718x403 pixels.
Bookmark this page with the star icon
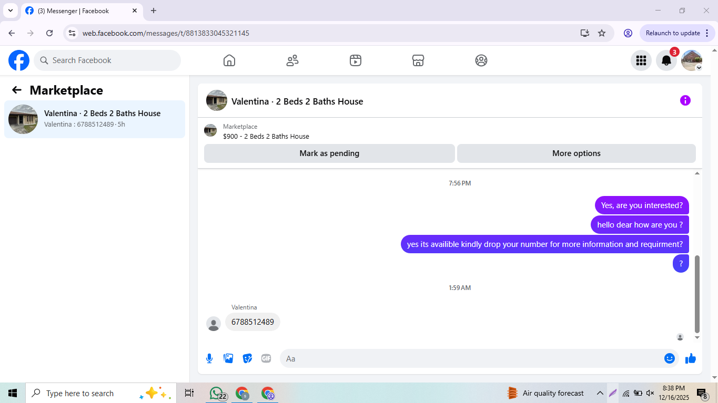click(x=602, y=33)
